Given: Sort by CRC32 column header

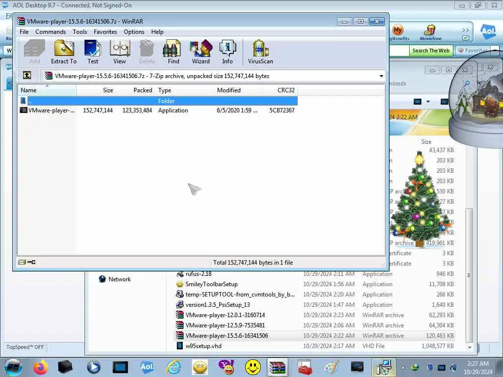Looking at the screenshot, I should (x=280, y=90).
